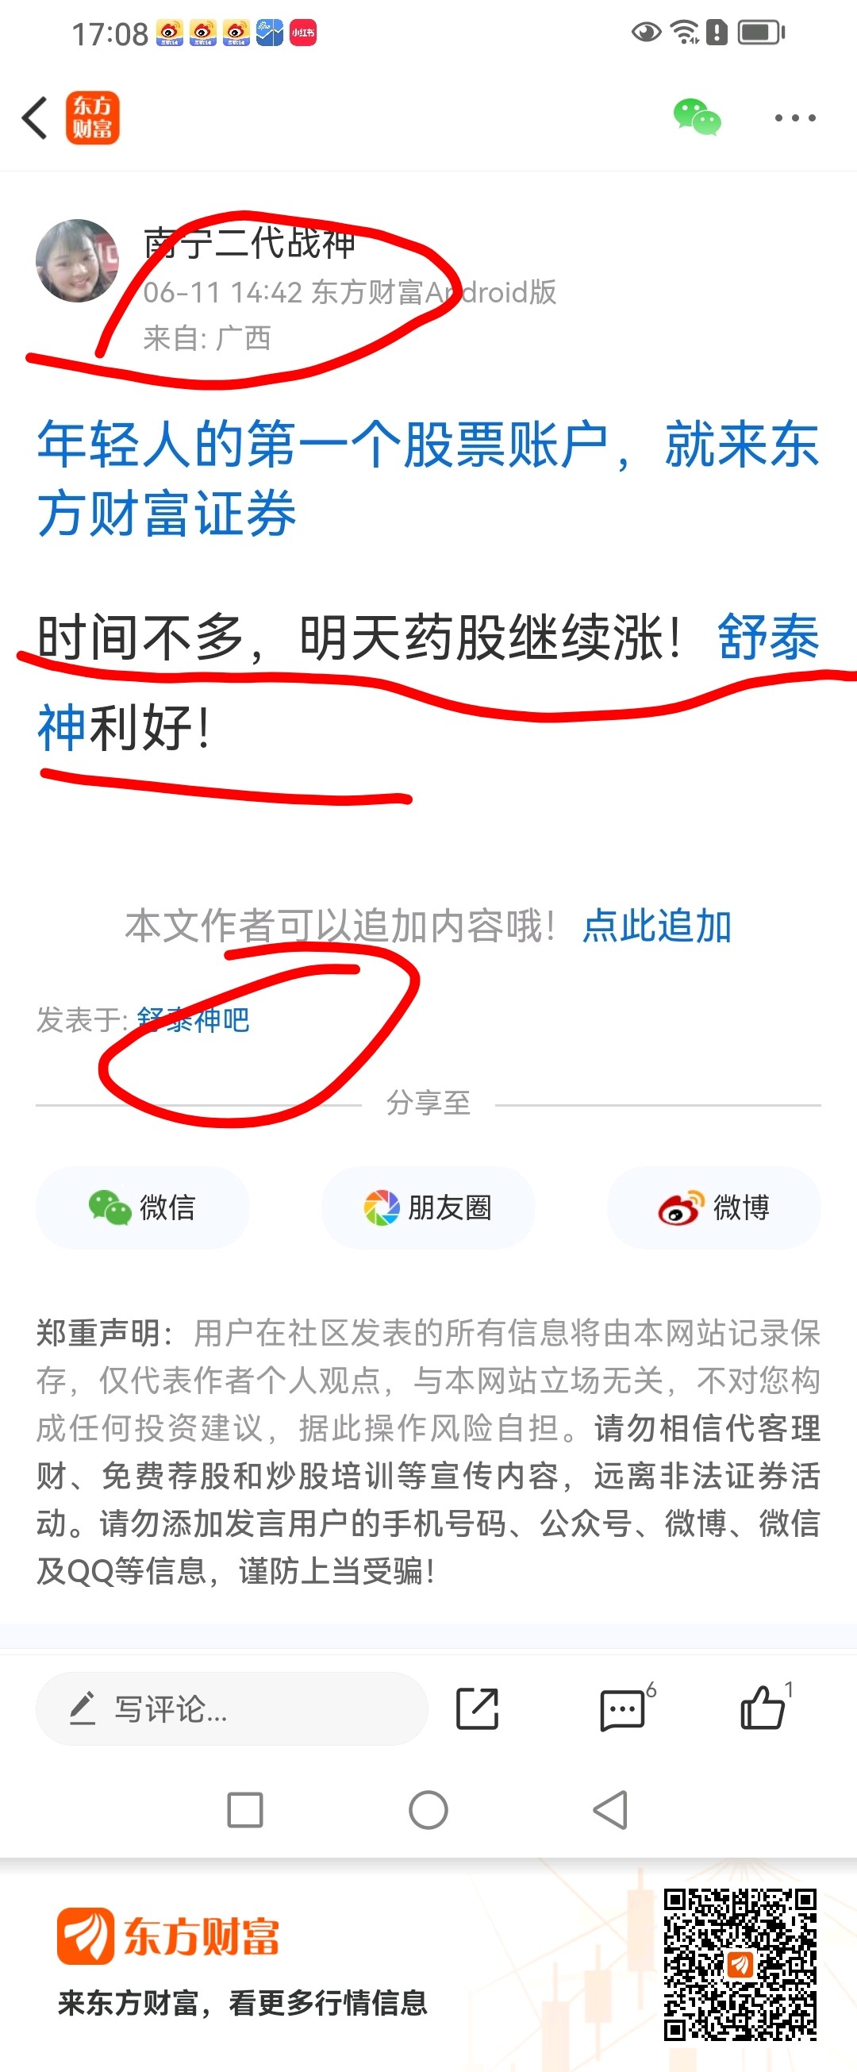This screenshot has width=857, height=2072.
Task: Open the three-dot more options menu
Action: pyautogui.click(x=795, y=118)
